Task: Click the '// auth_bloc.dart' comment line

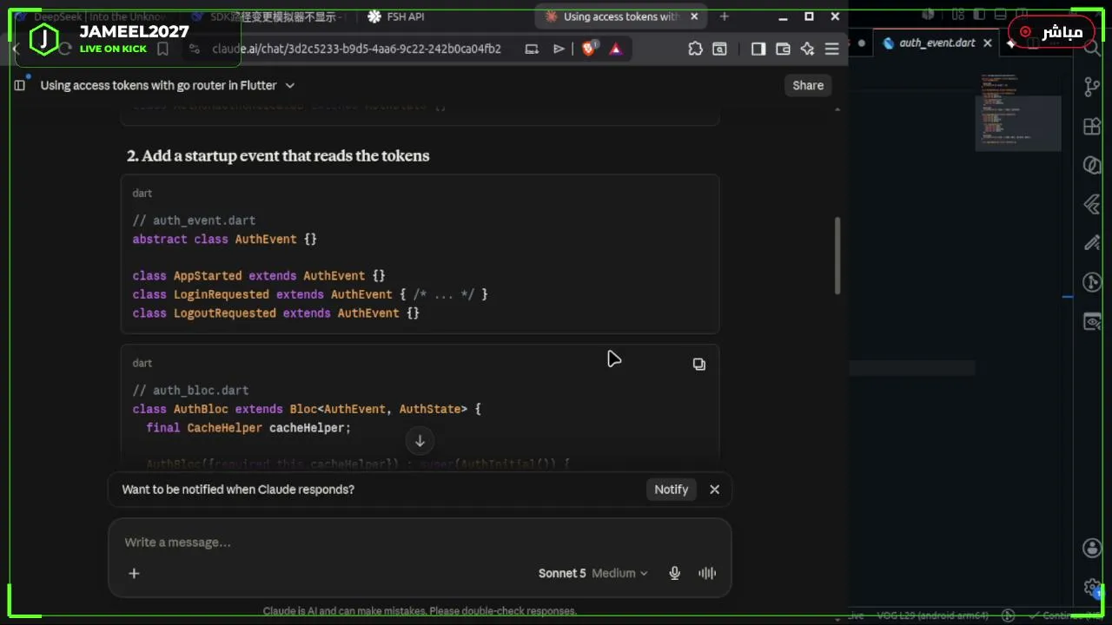Action: click(190, 391)
